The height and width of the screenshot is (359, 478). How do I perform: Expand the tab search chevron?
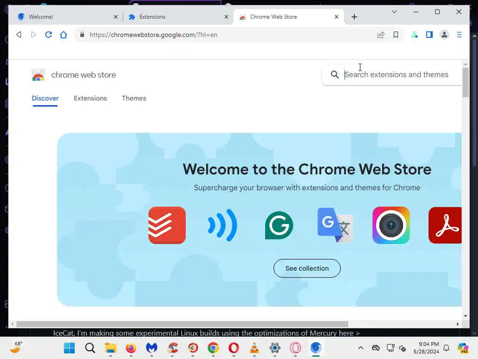pyautogui.click(x=394, y=12)
